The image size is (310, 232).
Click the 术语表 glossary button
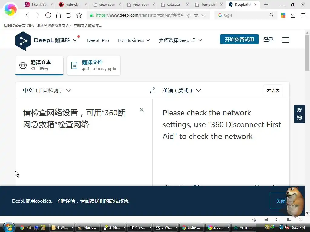point(273,90)
